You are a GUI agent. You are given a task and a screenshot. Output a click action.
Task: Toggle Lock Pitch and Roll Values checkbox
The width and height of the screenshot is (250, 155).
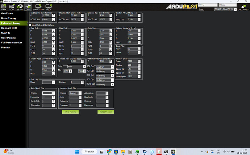point(30,25)
